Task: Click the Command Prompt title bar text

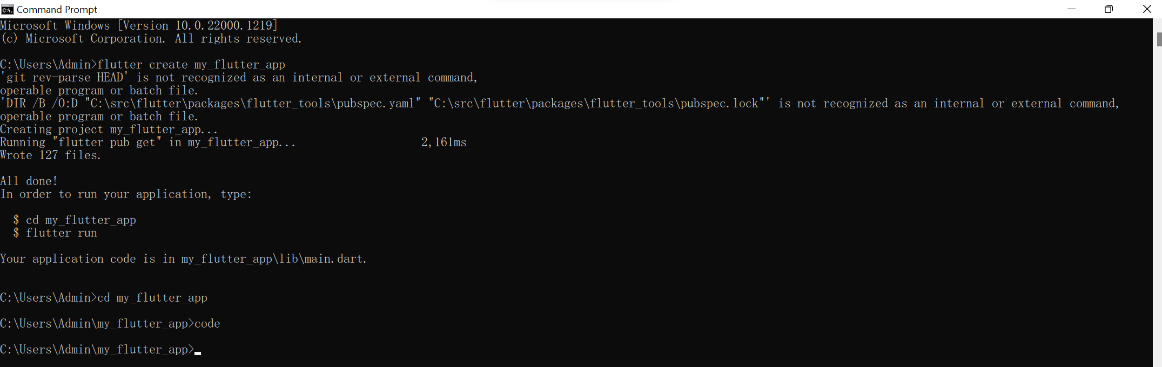Action: point(57,9)
